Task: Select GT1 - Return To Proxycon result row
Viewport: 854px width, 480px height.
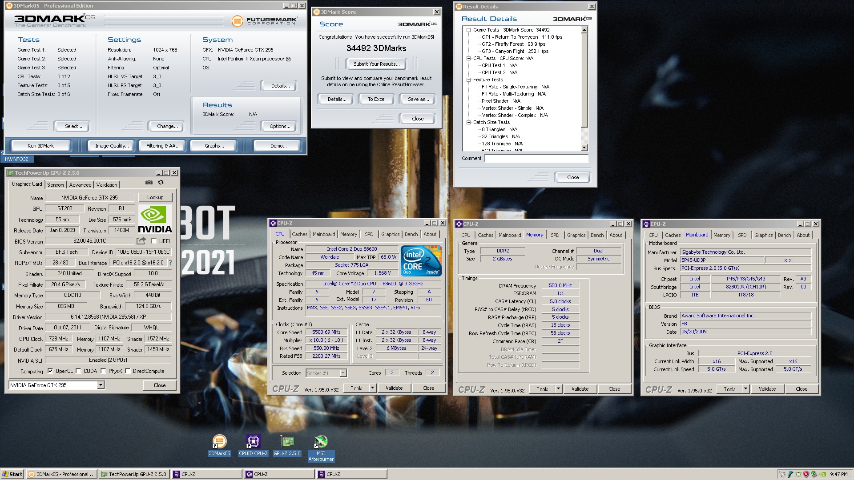Action: [x=522, y=37]
